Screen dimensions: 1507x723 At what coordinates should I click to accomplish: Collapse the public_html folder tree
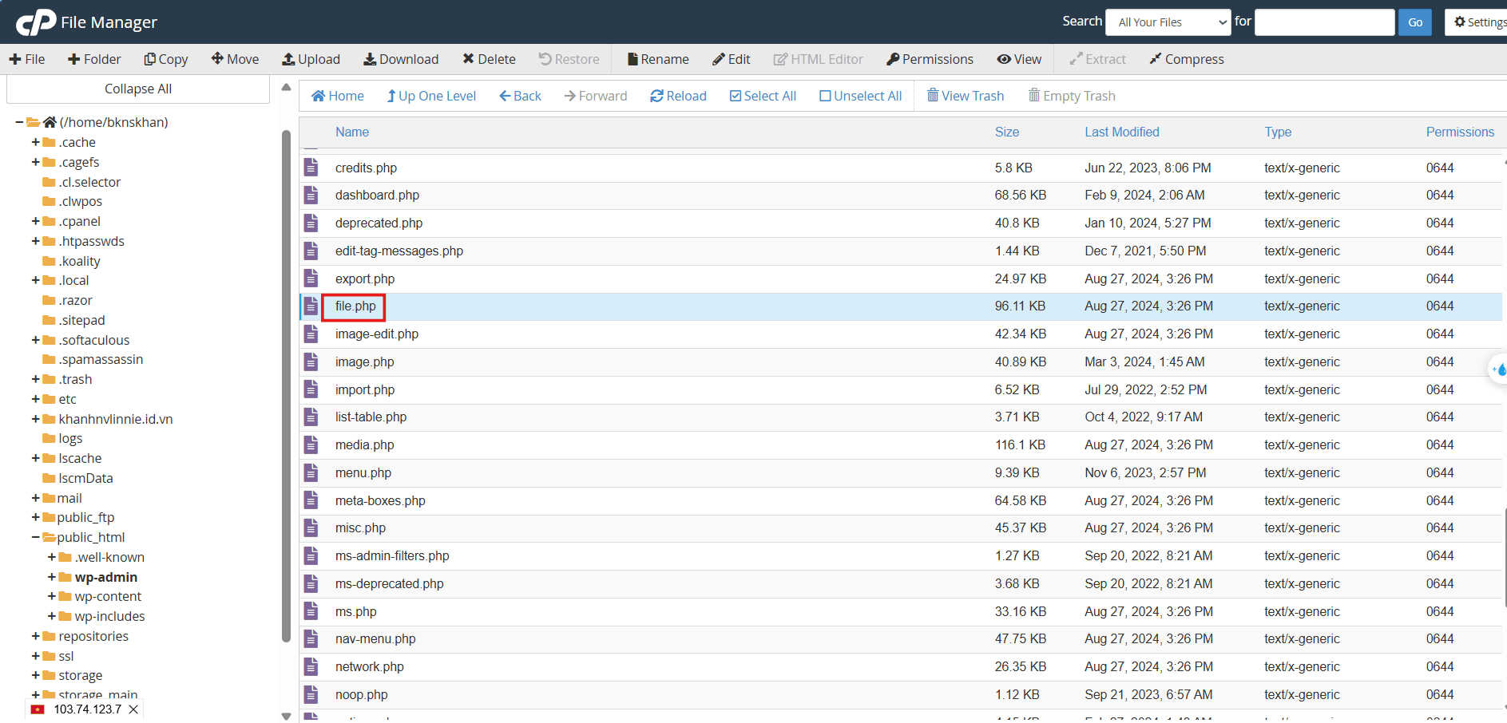36,537
